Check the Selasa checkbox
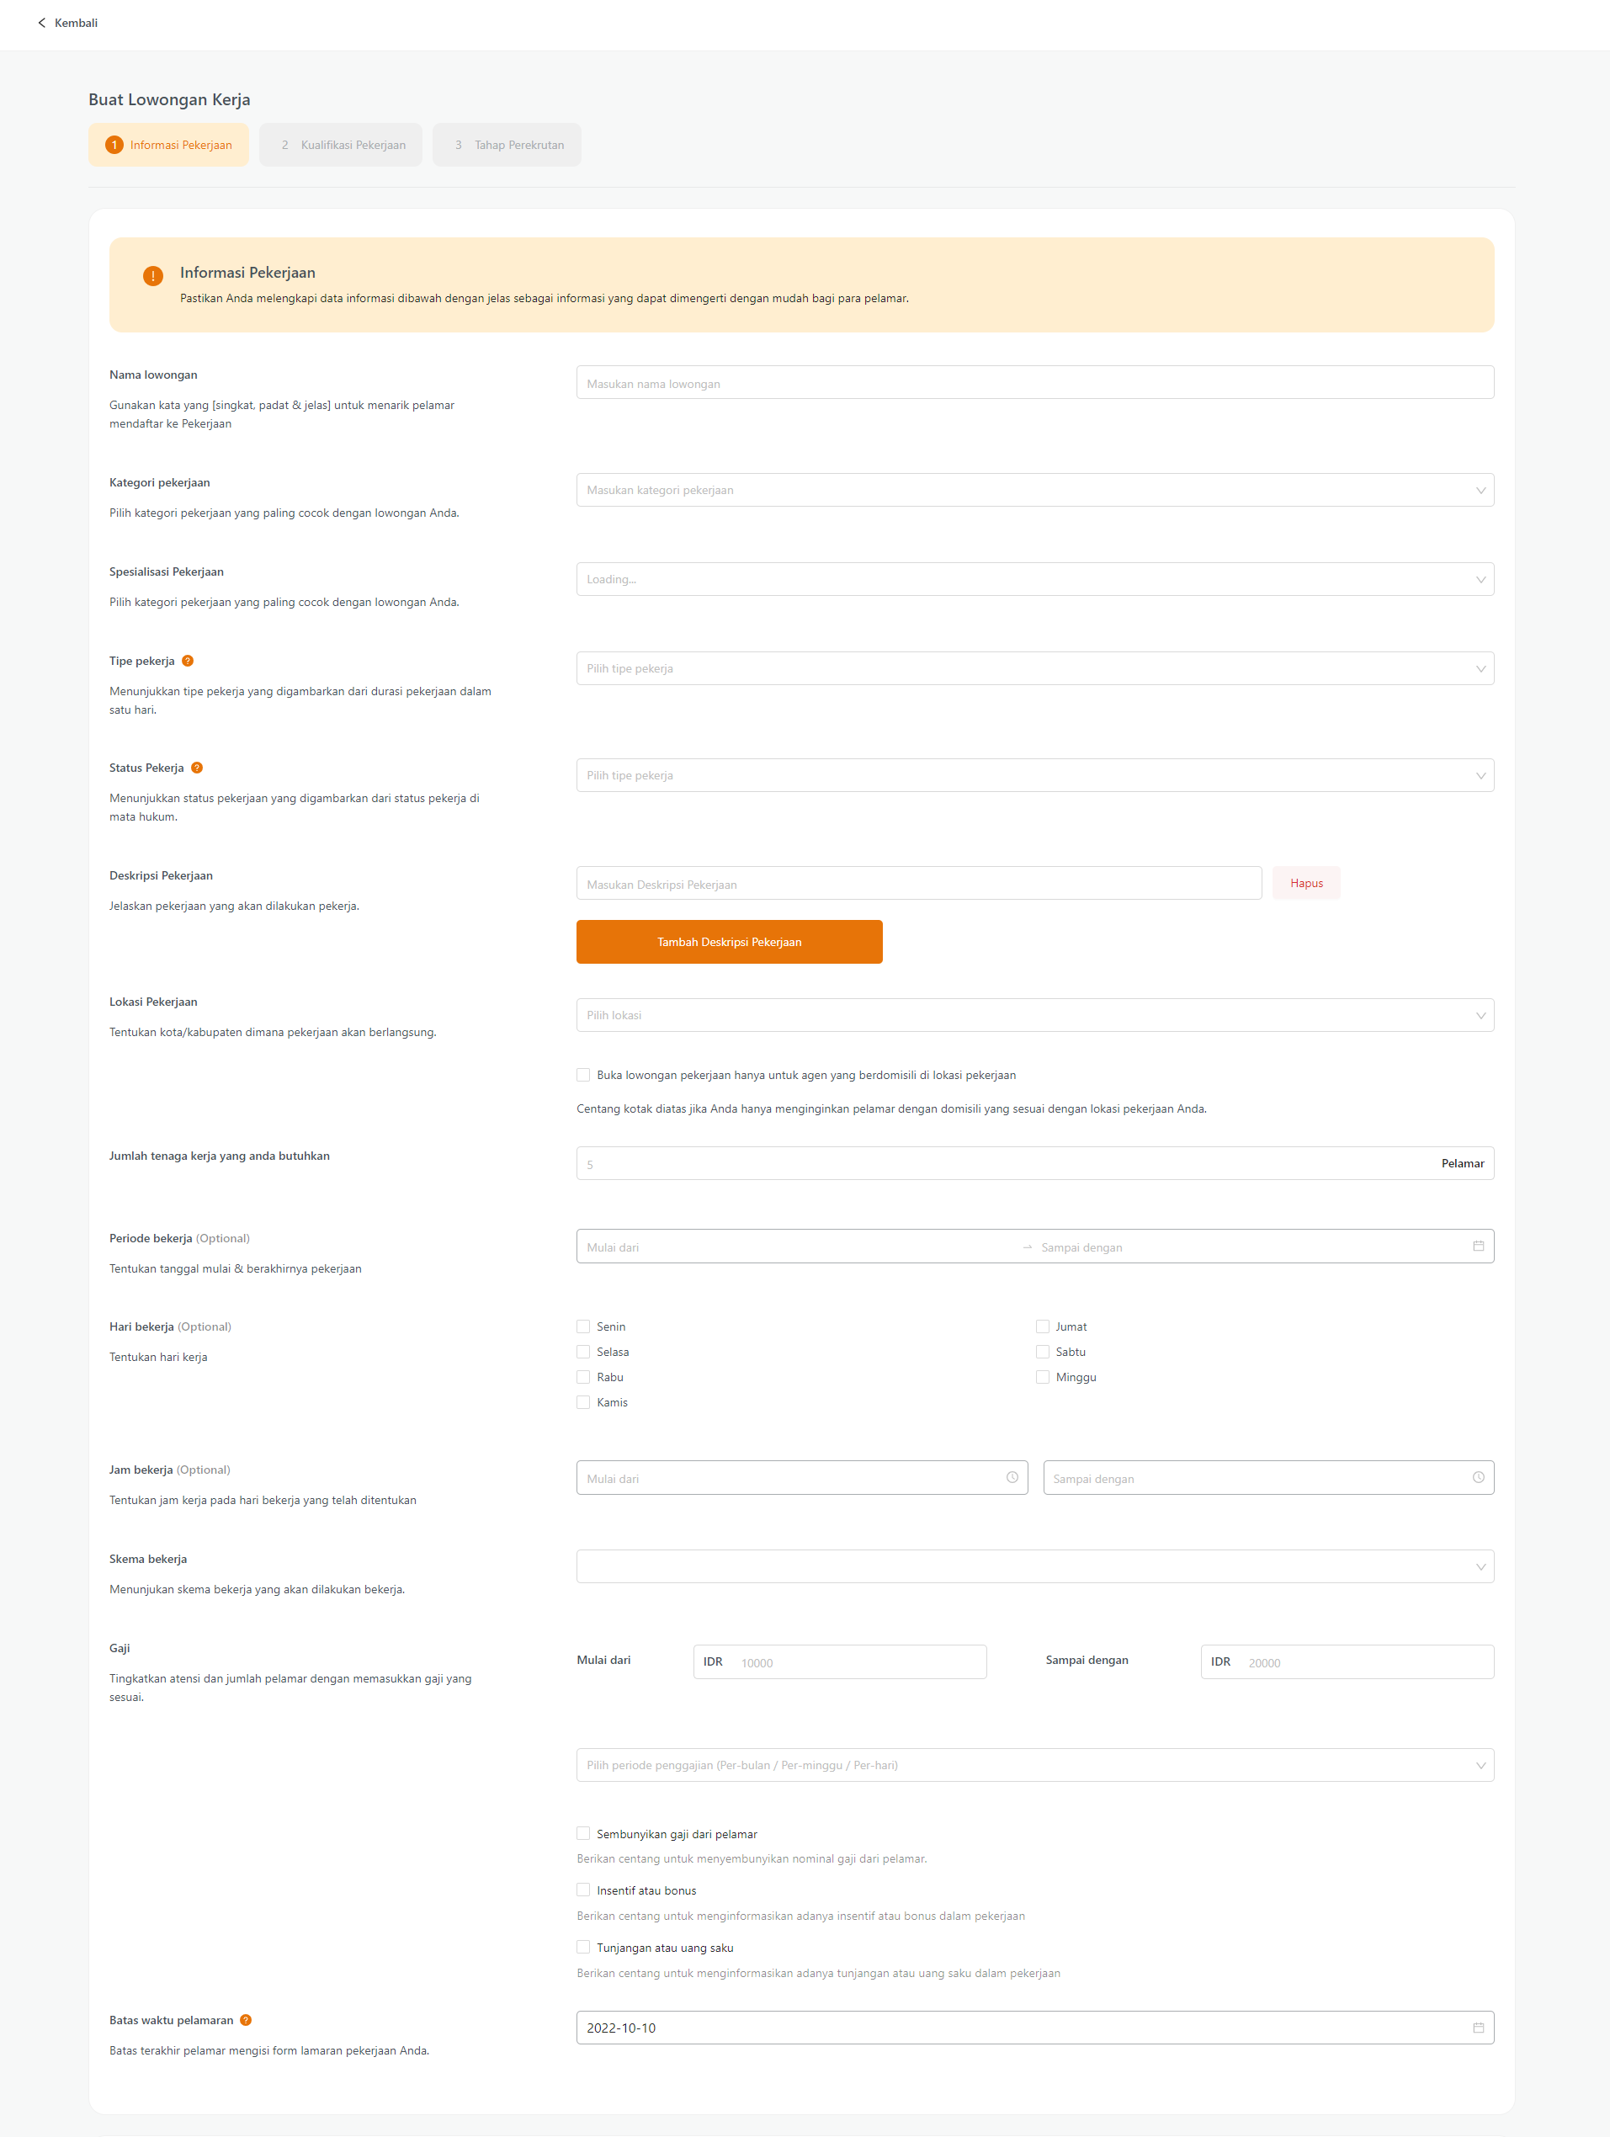This screenshot has height=2137, width=1610. point(583,1352)
